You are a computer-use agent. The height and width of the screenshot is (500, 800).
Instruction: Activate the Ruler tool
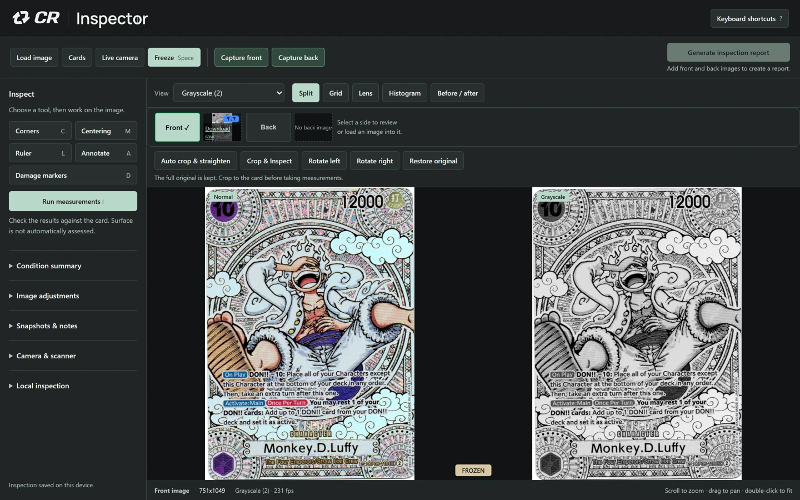[40, 153]
